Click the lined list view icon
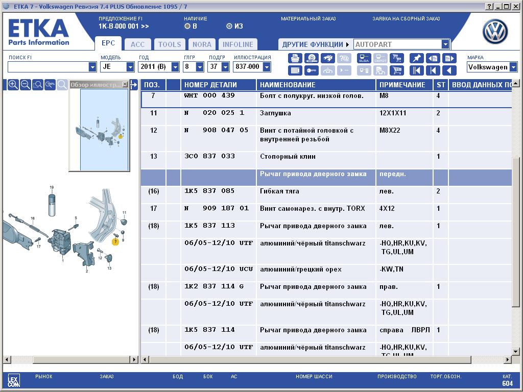 295,70
